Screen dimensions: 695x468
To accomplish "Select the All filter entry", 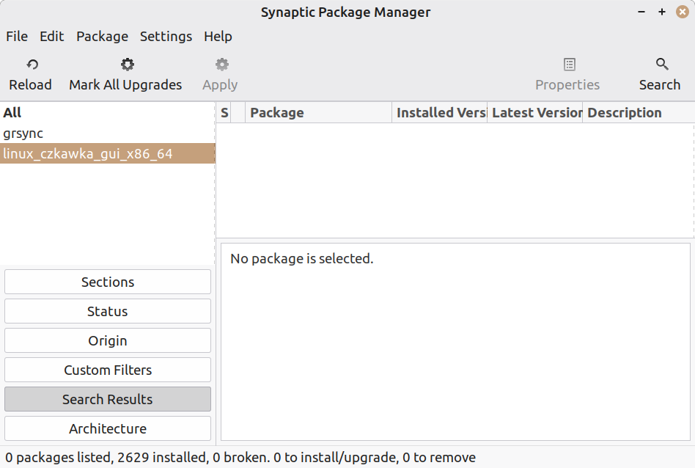I will [12, 112].
